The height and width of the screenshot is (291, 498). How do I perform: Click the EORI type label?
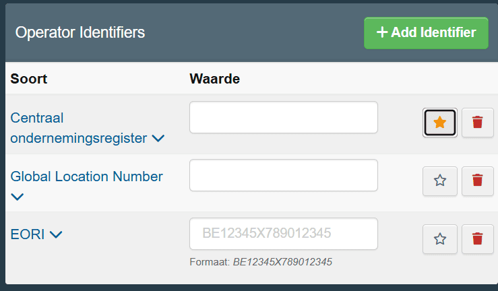pos(28,234)
